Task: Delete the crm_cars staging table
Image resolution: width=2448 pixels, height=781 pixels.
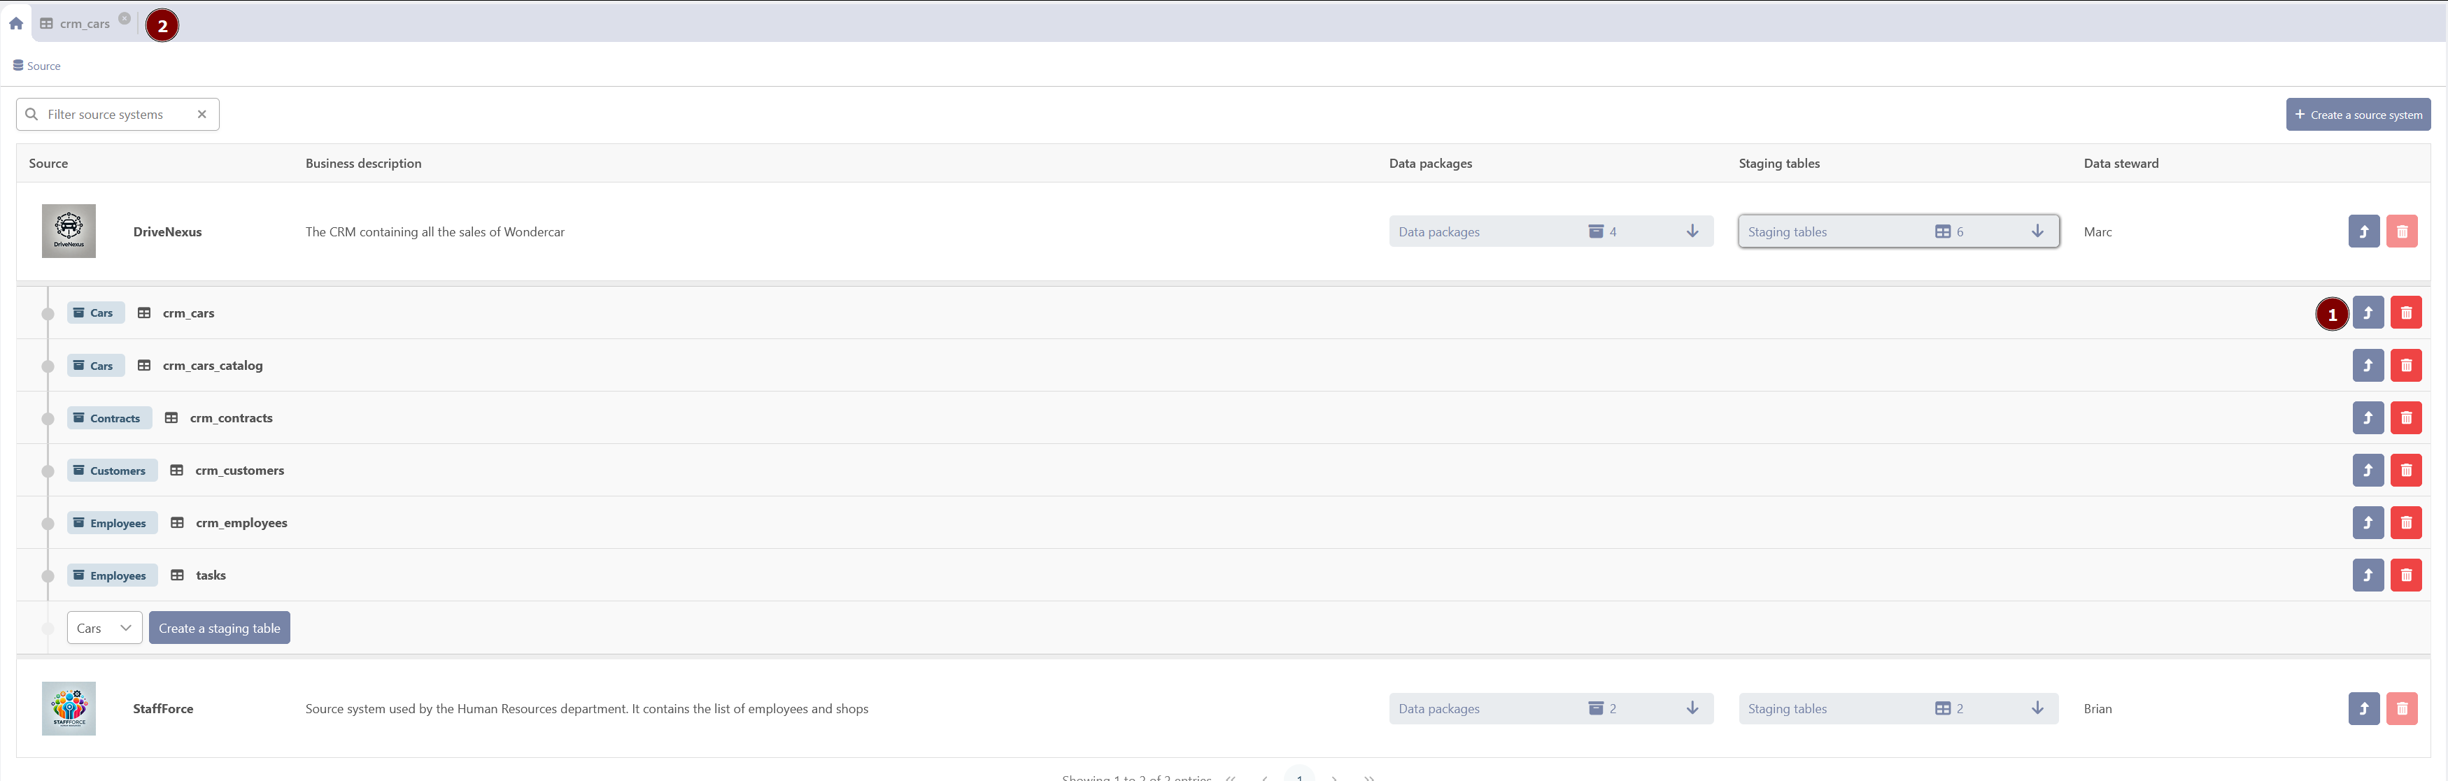Action: pos(2406,313)
